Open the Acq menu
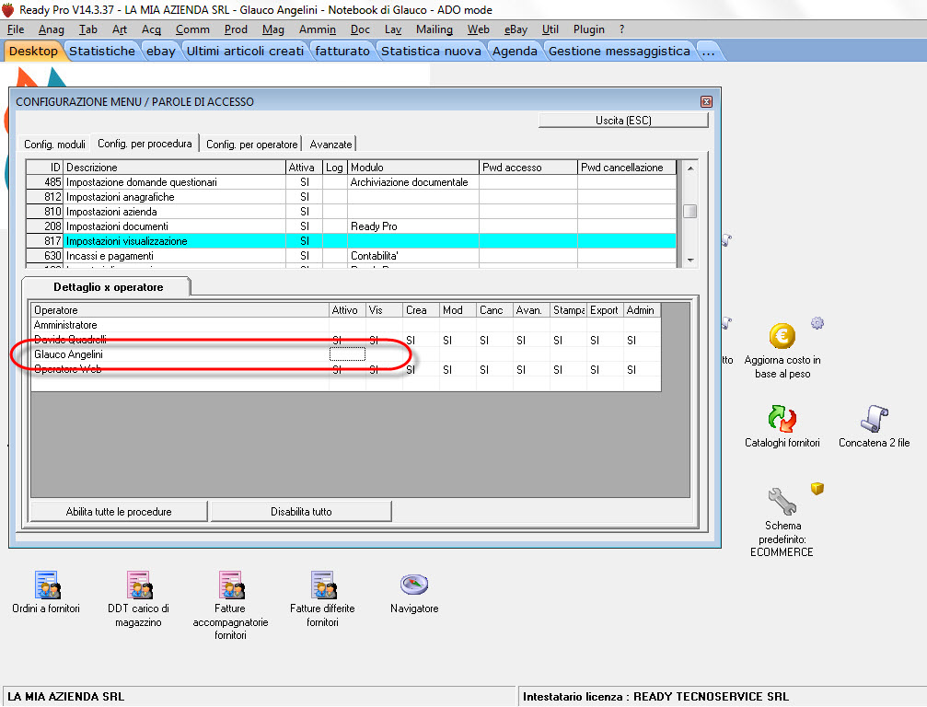927x707 pixels. pos(151,29)
